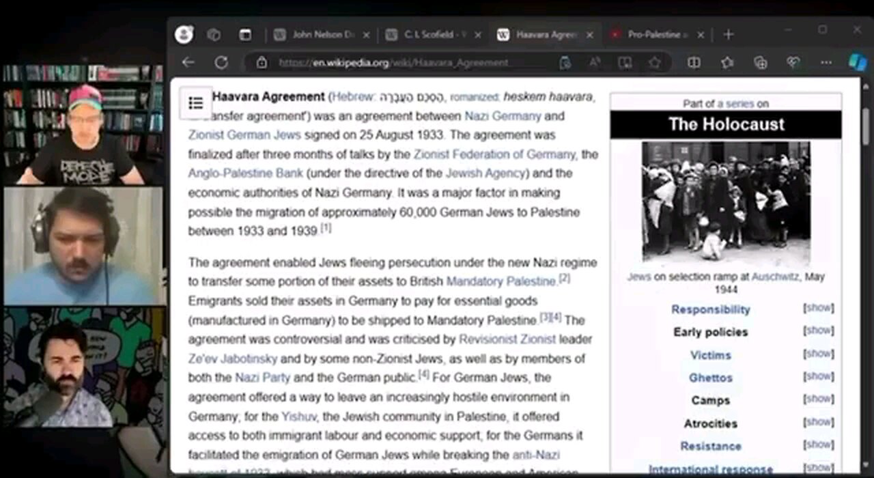Click the page vertical scrollbar thumb
The width and height of the screenshot is (874, 478).
pos(866,126)
